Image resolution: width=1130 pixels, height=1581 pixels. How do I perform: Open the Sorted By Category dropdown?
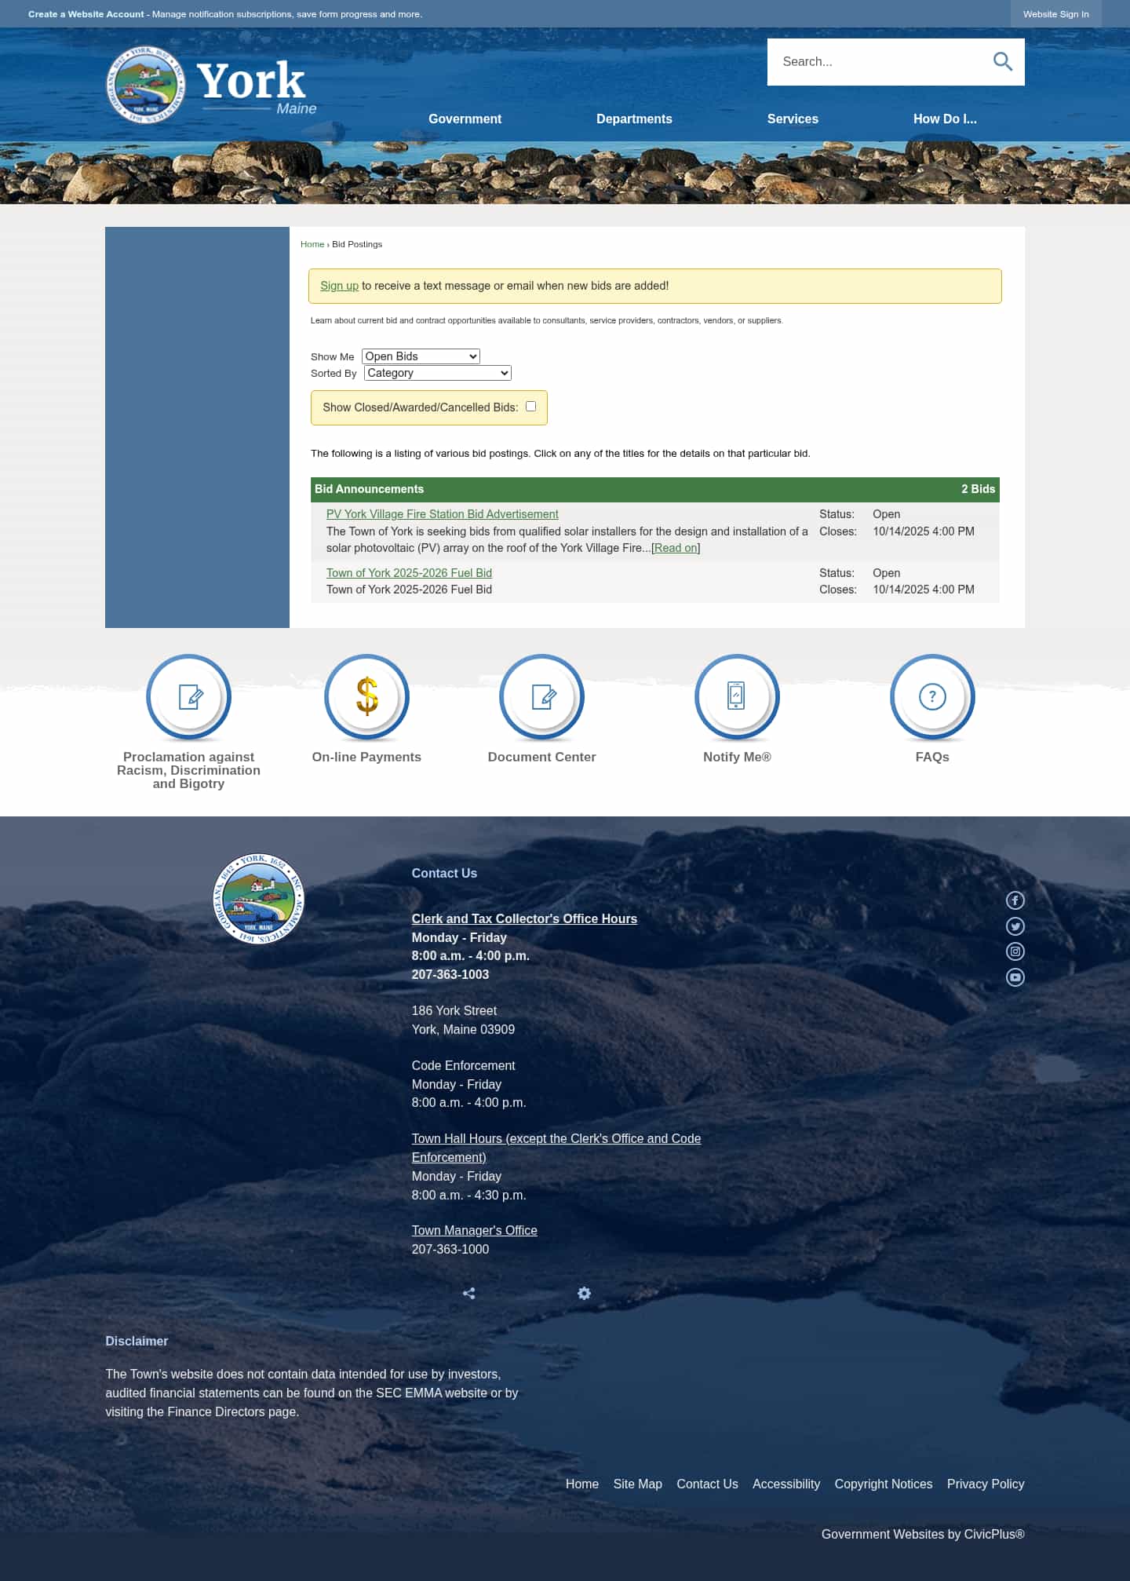(x=437, y=373)
